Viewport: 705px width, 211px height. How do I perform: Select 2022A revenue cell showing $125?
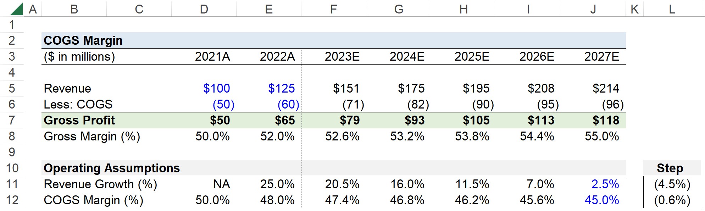point(269,88)
